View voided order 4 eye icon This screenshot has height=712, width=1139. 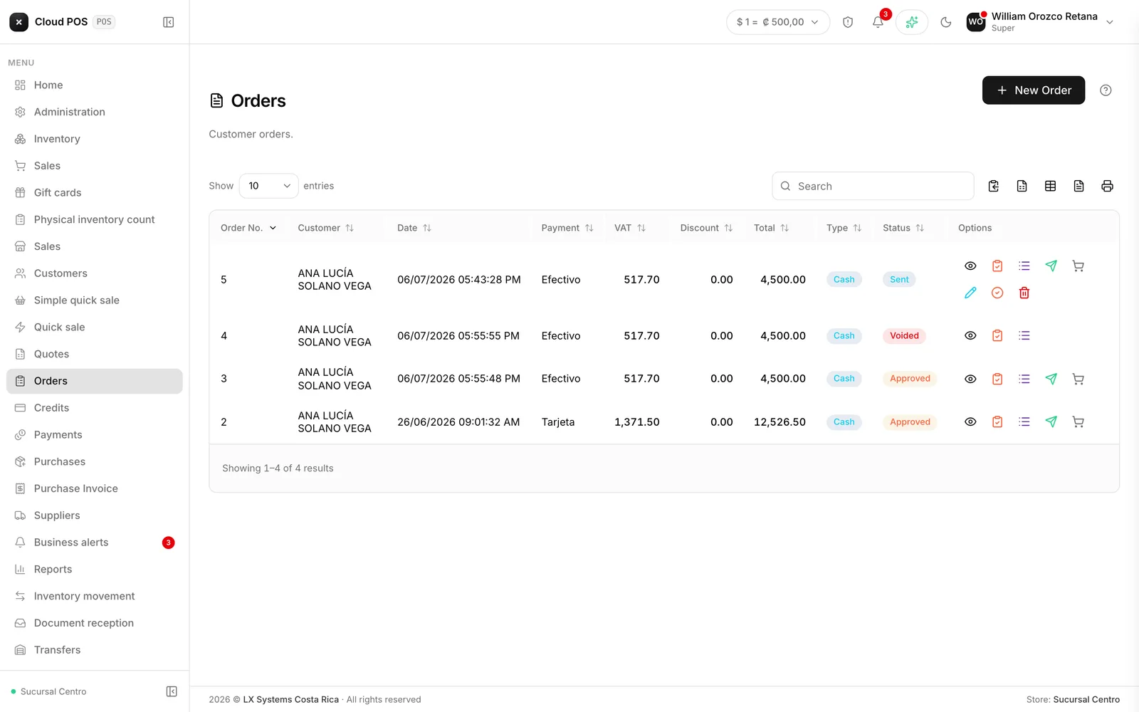click(x=970, y=336)
